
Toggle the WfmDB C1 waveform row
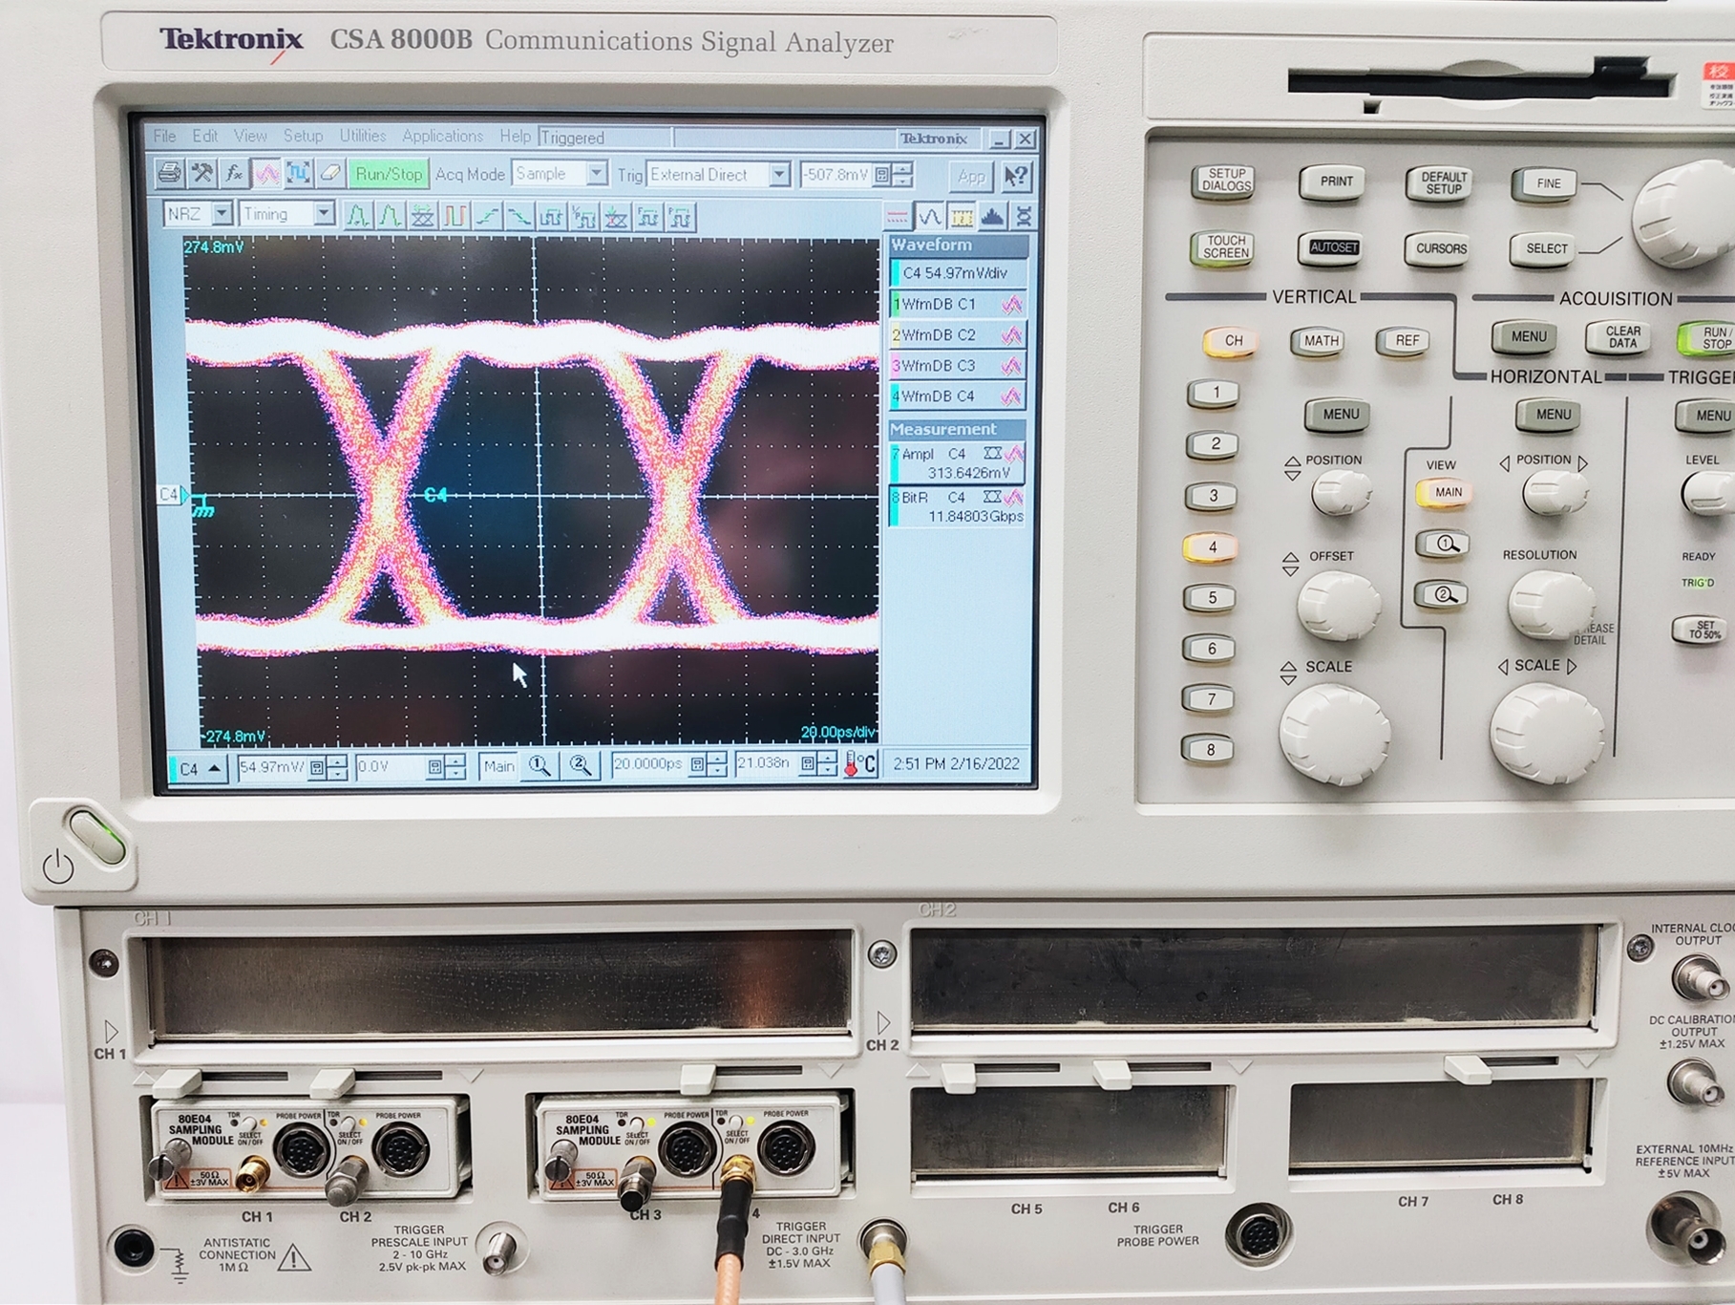[958, 304]
